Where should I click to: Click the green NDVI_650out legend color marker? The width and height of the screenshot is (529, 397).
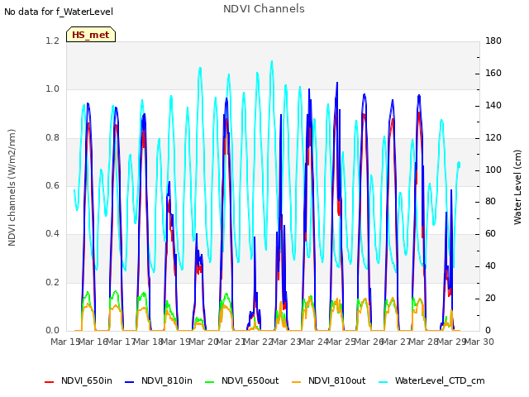(x=210, y=382)
